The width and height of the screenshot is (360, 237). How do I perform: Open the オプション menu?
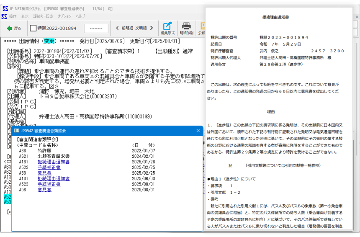(64, 16)
